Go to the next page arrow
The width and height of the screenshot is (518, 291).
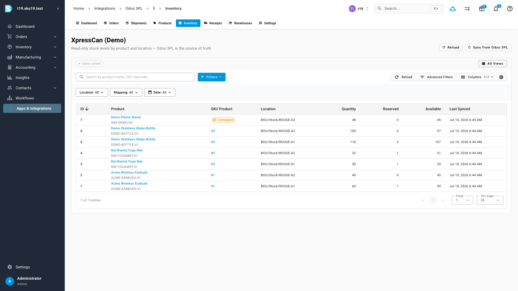[443, 200]
